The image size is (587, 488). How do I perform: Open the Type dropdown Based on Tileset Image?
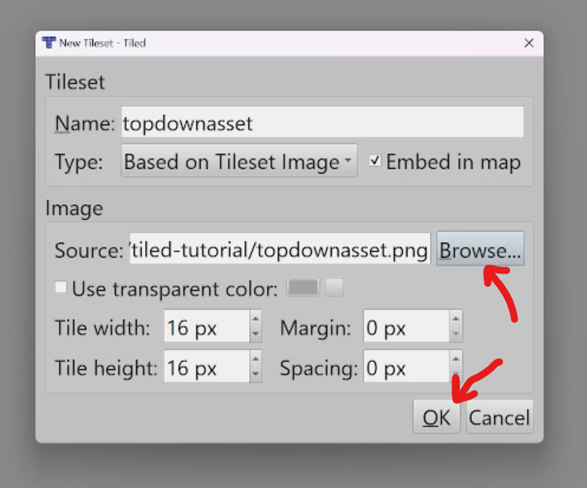tap(239, 162)
